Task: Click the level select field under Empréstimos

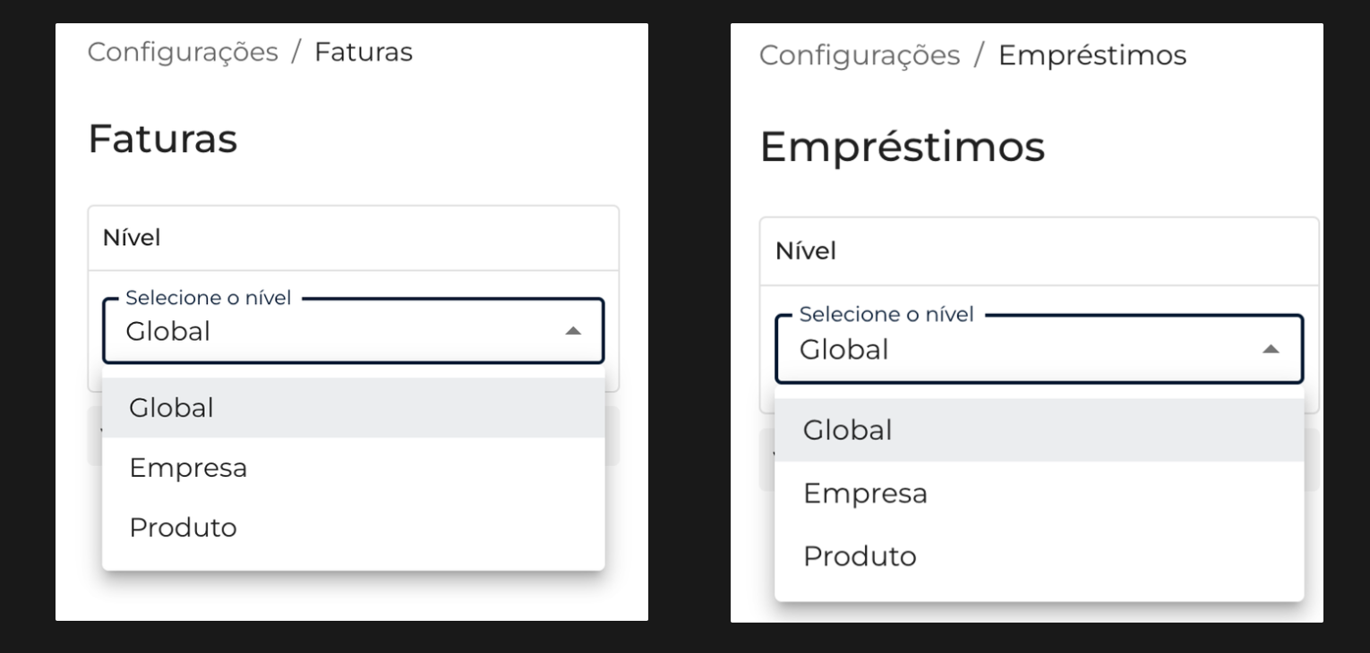Action: (1021, 350)
